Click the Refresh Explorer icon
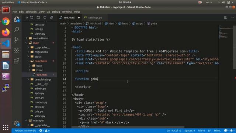Image resolution: width=236 pixels, height=133 pixels. 45,17
